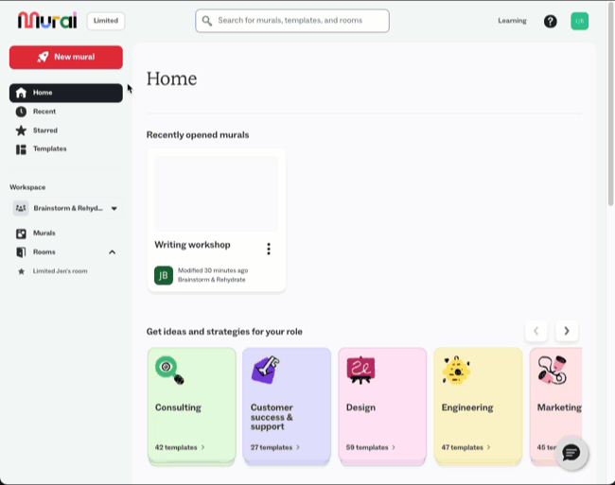
Task: Create a New mural
Action: tap(66, 57)
